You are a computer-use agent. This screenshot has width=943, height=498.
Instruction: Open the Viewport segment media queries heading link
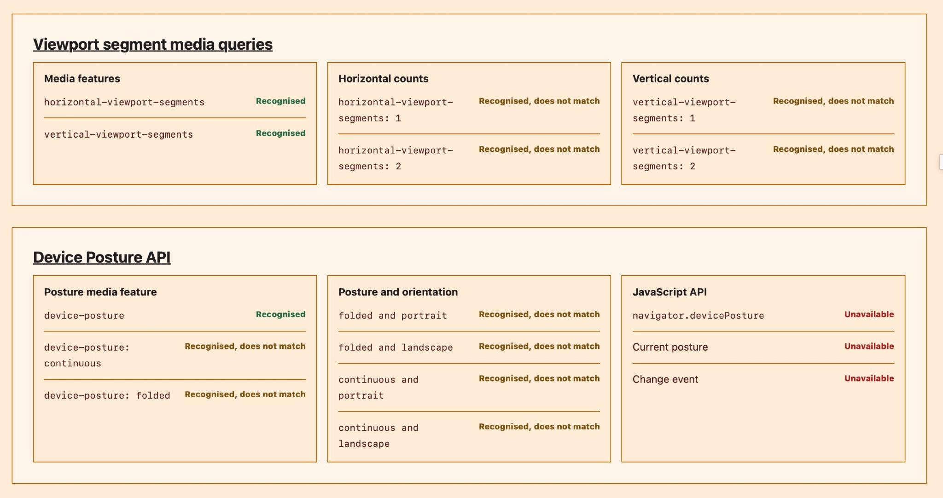click(x=153, y=44)
